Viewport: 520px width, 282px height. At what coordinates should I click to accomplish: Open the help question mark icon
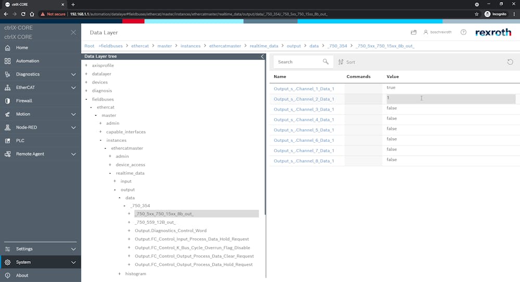pos(463,32)
